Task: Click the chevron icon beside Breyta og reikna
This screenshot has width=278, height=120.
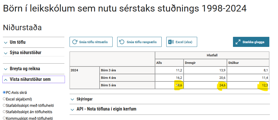Action: [x=6, y=69]
